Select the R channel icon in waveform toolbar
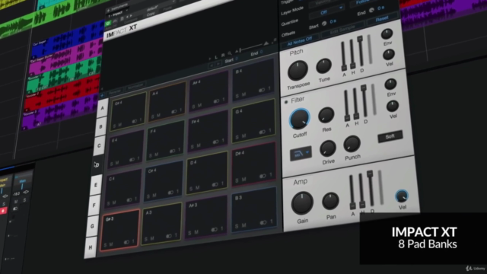The width and height of the screenshot is (487, 274). pyautogui.click(x=223, y=56)
